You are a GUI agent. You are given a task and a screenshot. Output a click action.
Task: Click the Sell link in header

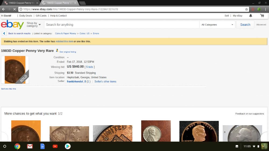point(226,16)
